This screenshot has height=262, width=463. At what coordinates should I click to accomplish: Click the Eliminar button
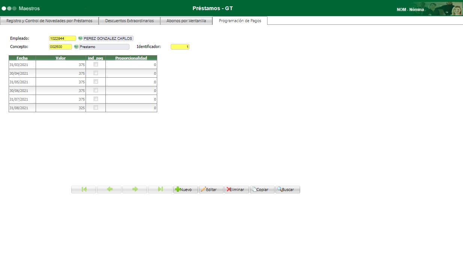237,190
